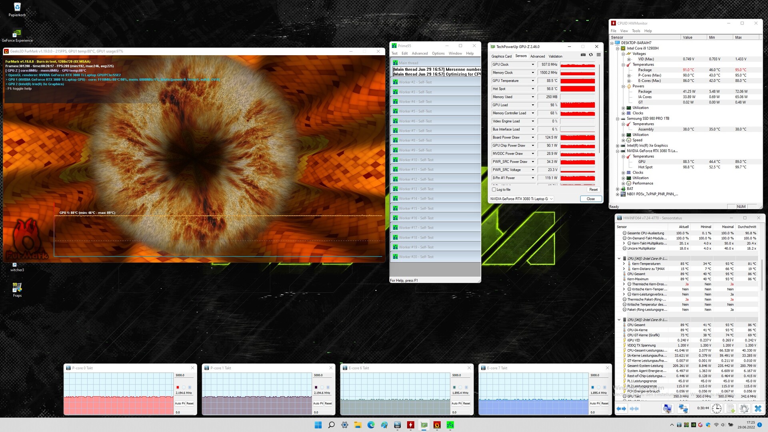The image size is (768, 432).
Task: Click GPU-Z sensors list scrollbar
Action: [600, 108]
